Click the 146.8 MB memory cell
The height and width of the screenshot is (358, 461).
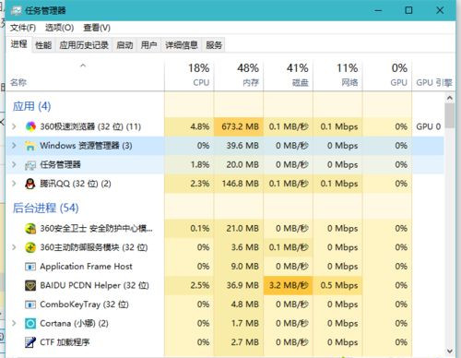click(x=239, y=184)
